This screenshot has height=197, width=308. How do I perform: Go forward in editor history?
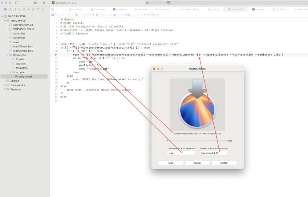coord(62,9)
